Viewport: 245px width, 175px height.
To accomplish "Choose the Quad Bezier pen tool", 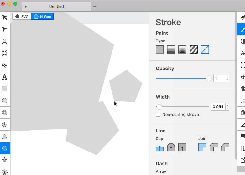I will (x=5, y=41).
